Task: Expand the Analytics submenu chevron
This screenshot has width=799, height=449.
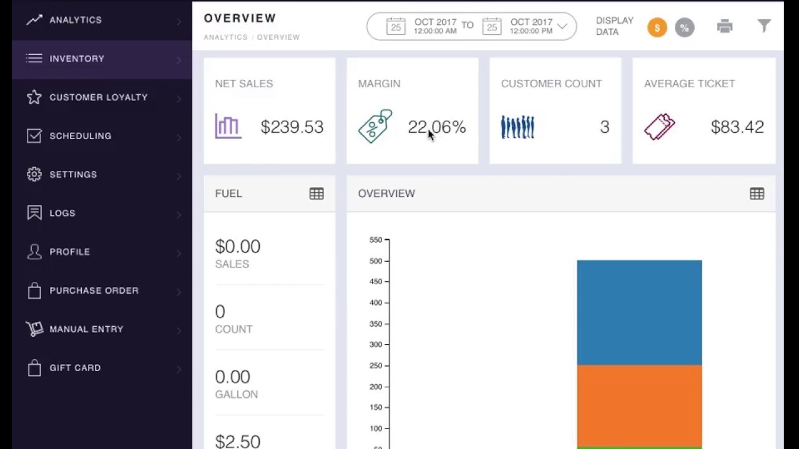Action: pos(179,22)
